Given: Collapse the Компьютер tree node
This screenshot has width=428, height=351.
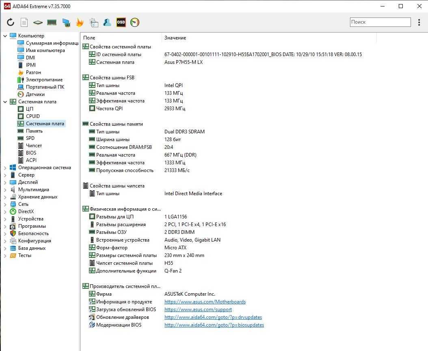Looking at the screenshot, I should [5, 36].
